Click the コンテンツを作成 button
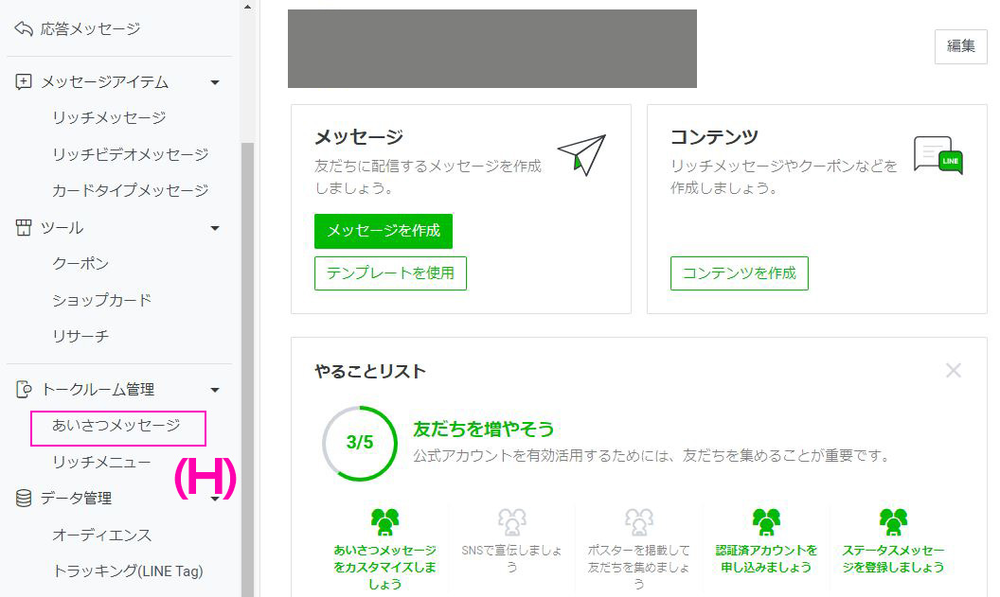This screenshot has height=597, width=1000. (x=740, y=273)
